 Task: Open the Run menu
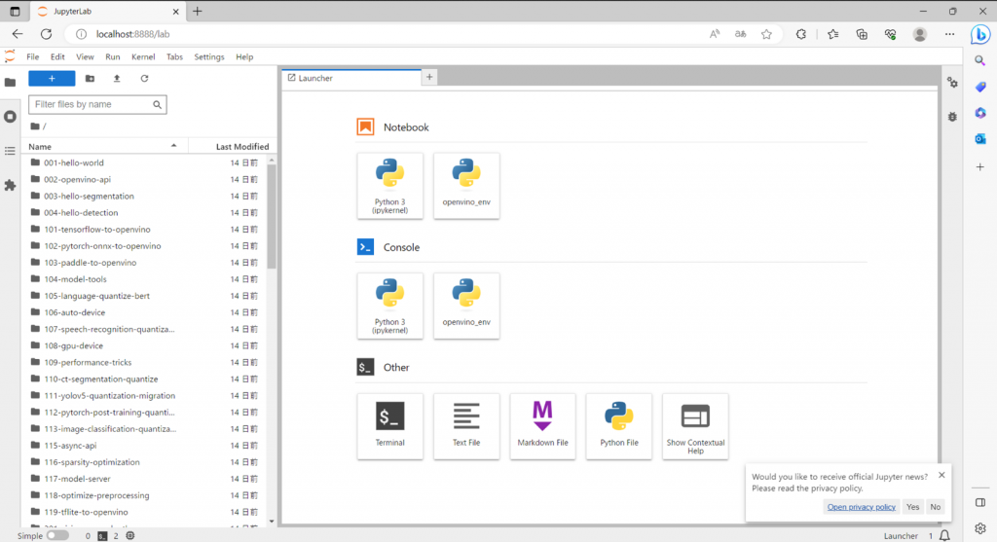(113, 56)
